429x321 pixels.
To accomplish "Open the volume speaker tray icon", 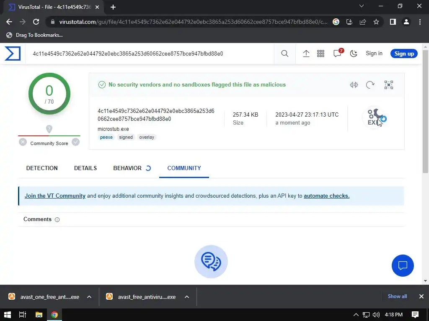I will pyautogui.click(x=376, y=315).
